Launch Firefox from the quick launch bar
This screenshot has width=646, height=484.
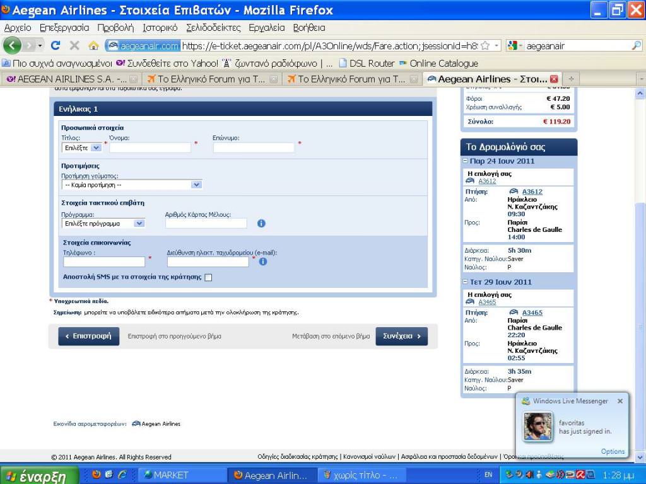[x=97, y=475]
